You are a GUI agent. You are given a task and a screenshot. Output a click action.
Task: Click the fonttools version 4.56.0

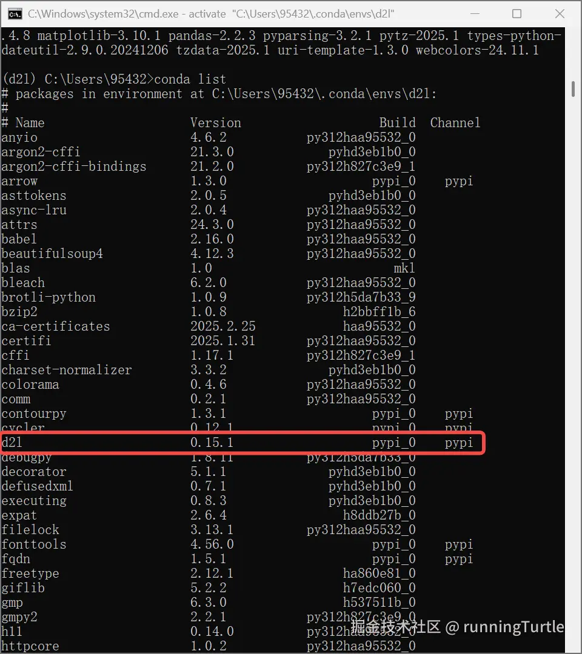click(x=212, y=544)
